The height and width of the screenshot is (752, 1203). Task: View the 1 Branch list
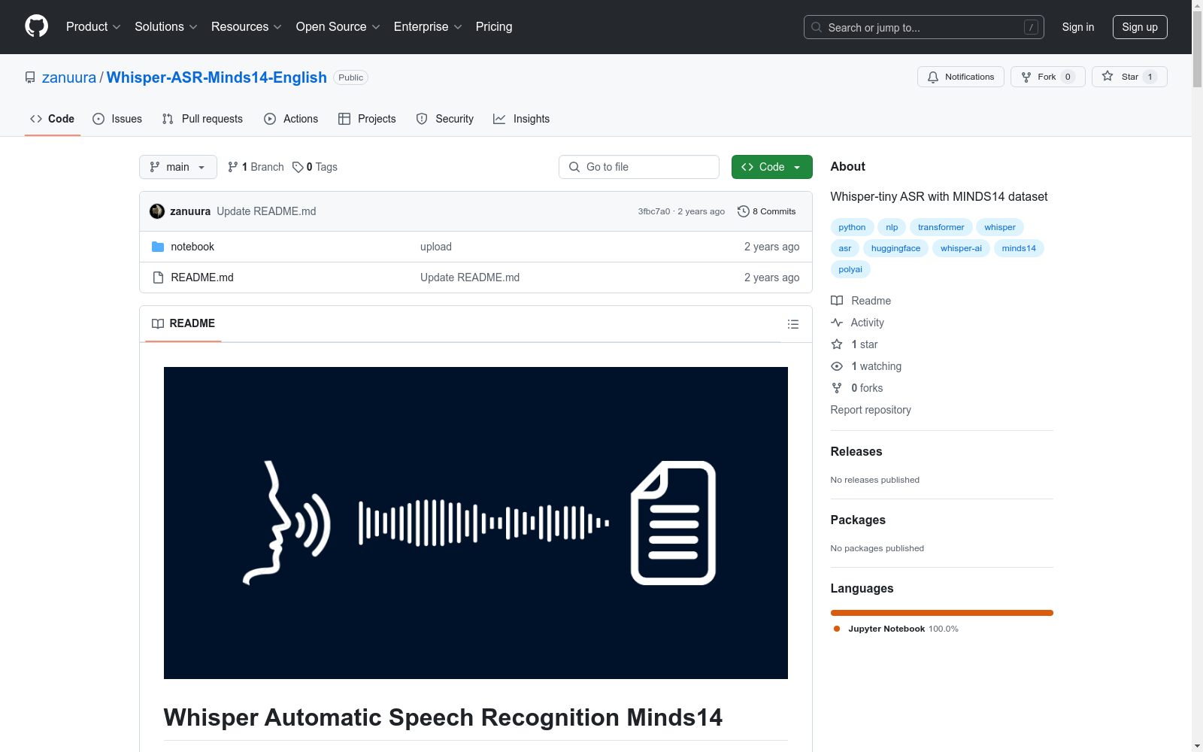pyautogui.click(x=256, y=167)
